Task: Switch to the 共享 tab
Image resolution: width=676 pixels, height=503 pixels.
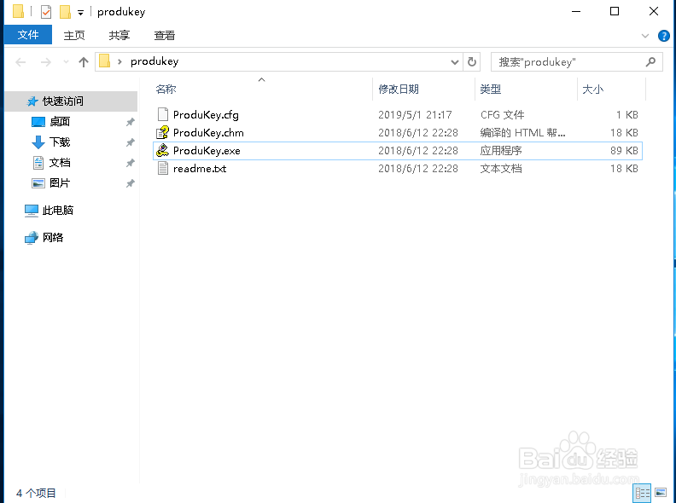Action: pos(119,35)
